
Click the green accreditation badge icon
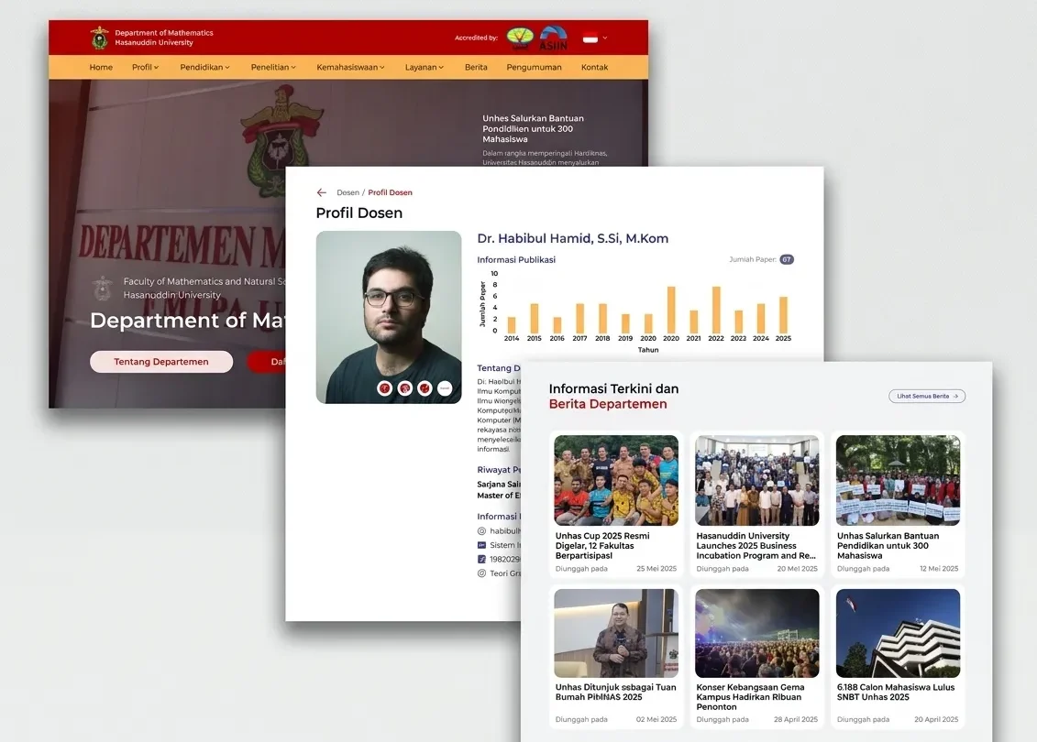[520, 38]
